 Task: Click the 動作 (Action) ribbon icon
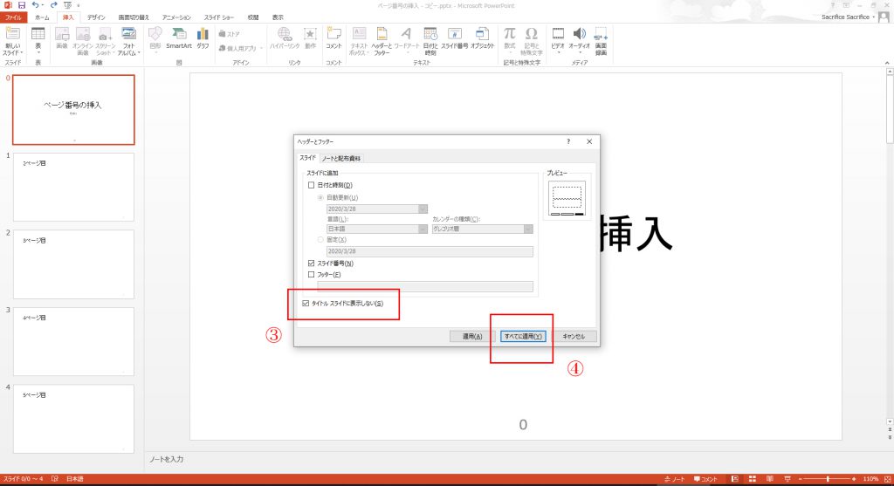[310, 38]
